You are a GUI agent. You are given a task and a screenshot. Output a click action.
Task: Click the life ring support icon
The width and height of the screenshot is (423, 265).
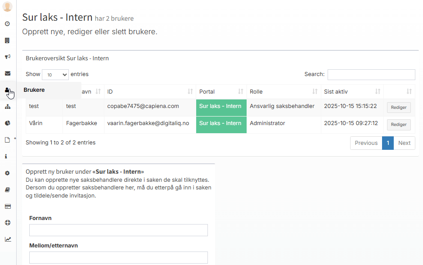[7, 223]
